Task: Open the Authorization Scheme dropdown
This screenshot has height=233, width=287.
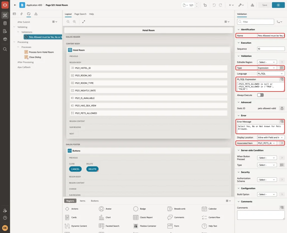Action: pyautogui.click(x=267, y=180)
